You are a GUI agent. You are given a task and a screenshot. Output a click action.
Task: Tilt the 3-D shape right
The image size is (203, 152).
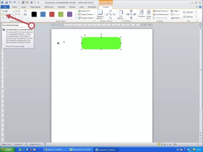(135, 14)
